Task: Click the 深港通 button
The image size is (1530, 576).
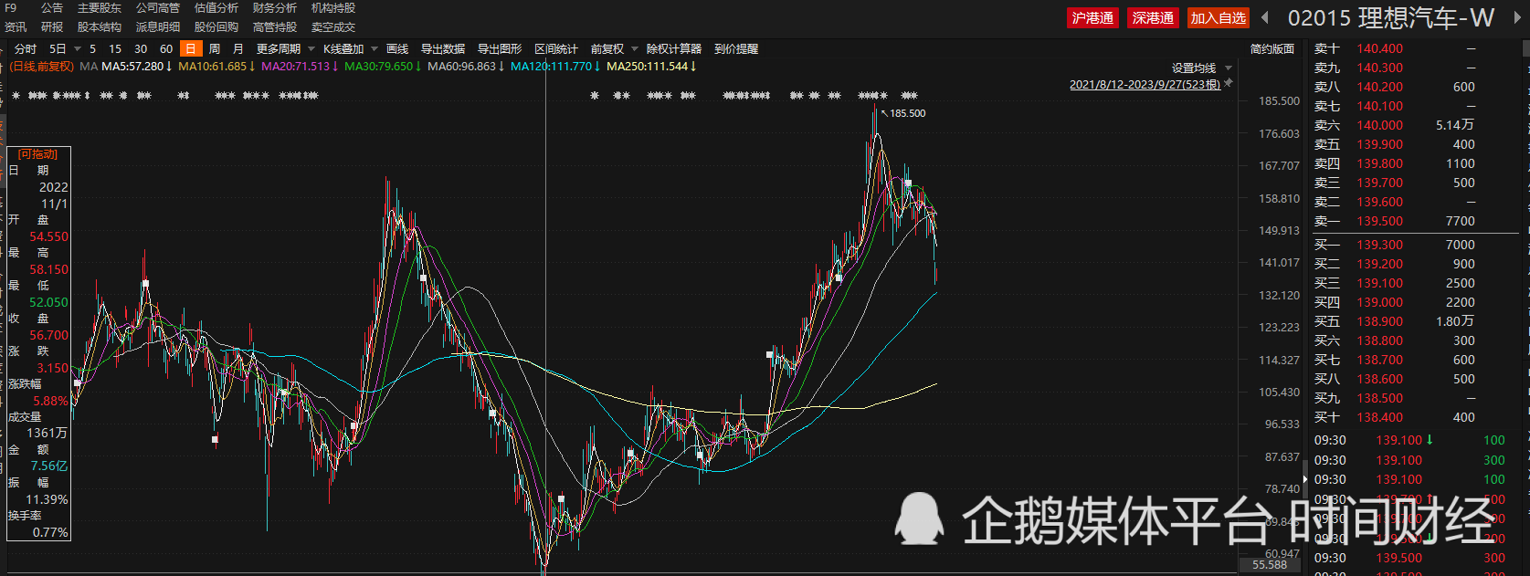Action: [1153, 18]
